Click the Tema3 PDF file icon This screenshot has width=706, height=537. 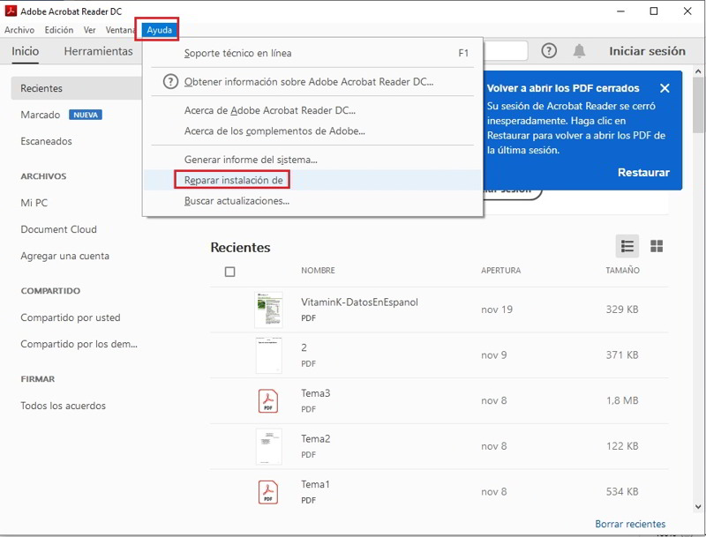tap(268, 400)
